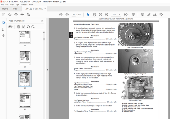The height and width of the screenshot is (119, 170).
Task: Rotate page counterclockwise in thumbnails panel
Action: click(28, 27)
